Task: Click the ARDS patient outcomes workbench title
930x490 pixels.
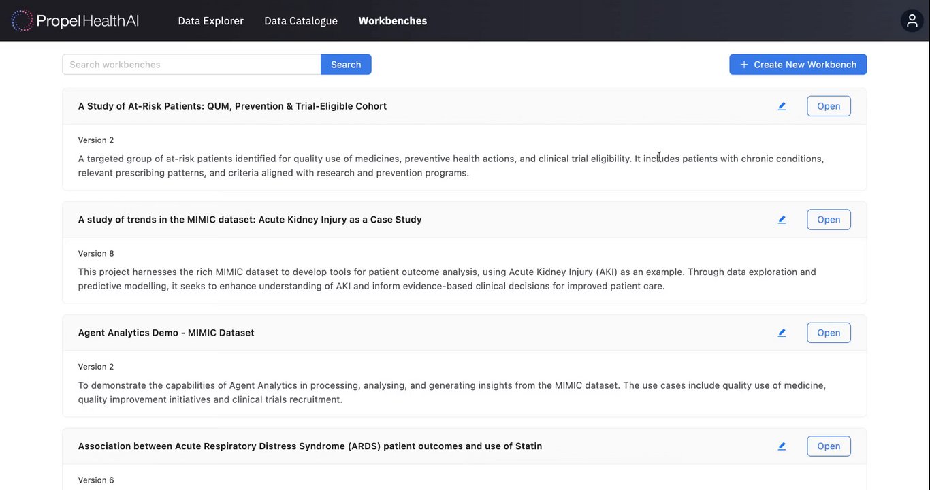Action: 310,446
